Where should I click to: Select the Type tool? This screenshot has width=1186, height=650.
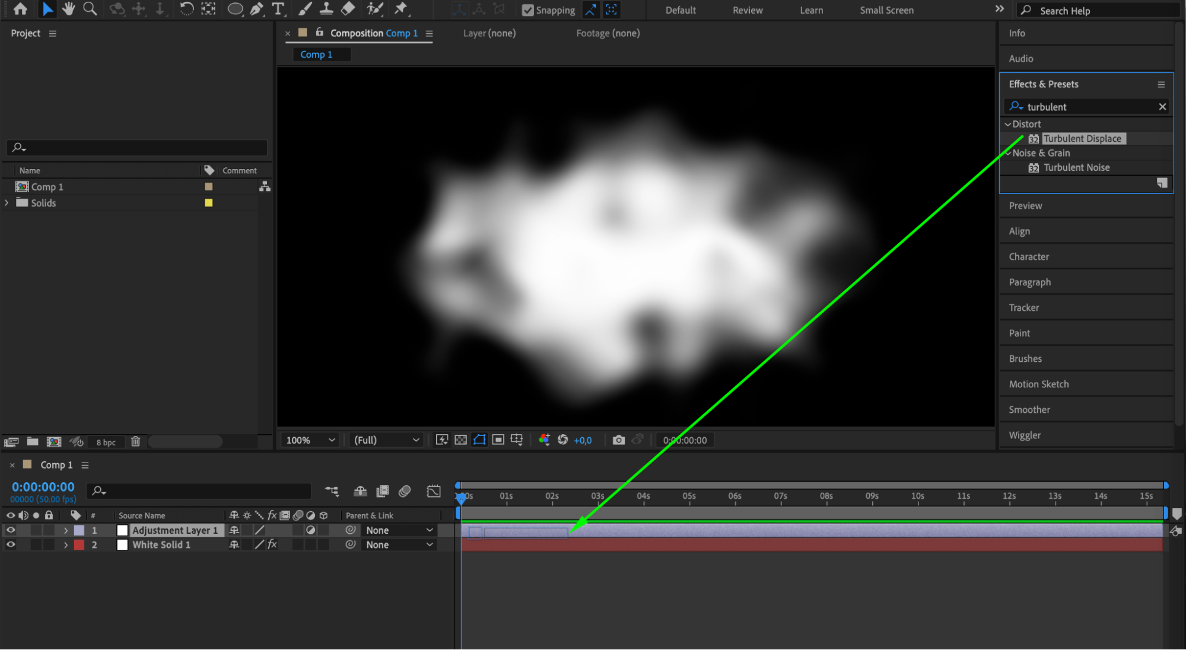pyautogui.click(x=278, y=9)
